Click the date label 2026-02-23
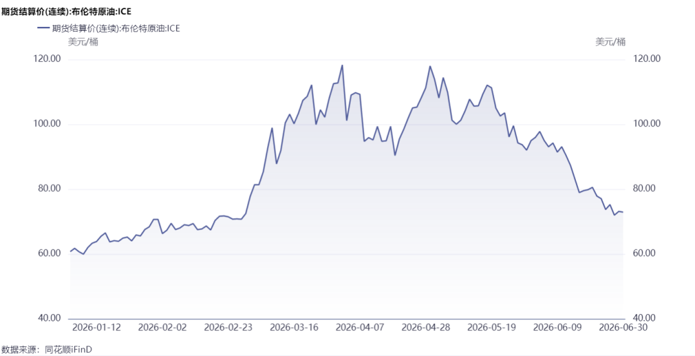This screenshot has height=356, width=695. (228, 328)
